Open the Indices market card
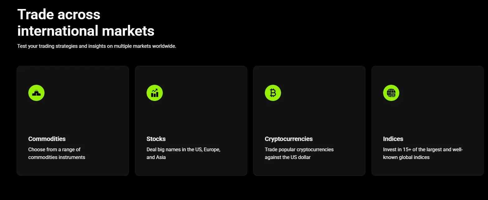 (428, 121)
